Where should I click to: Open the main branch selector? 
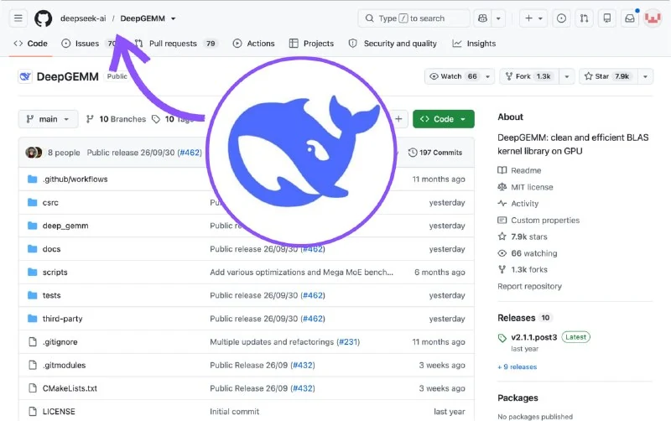pos(48,119)
